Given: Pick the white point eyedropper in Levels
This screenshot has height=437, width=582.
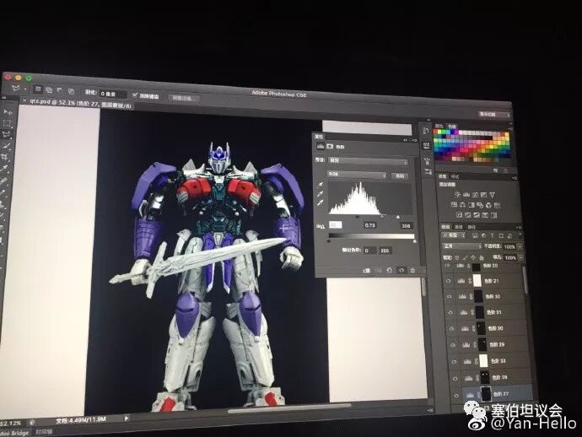Looking at the screenshot, I should tap(320, 202).
